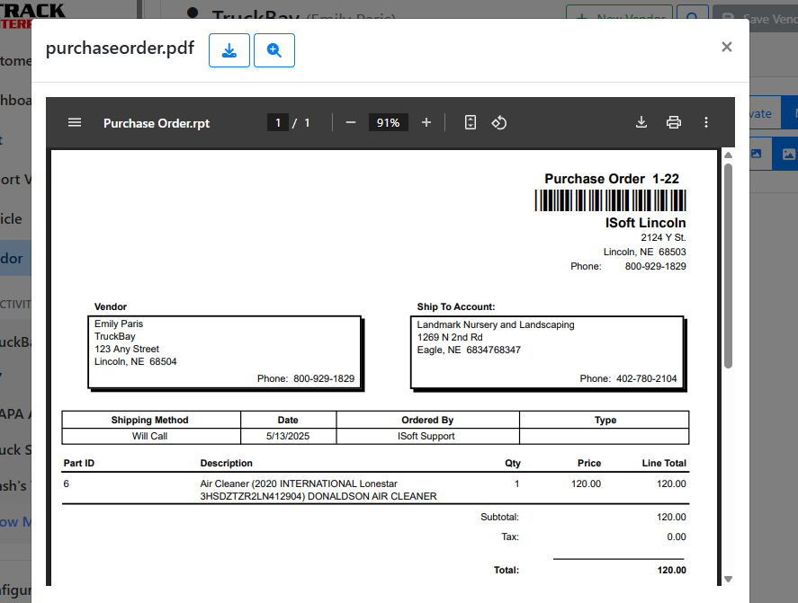Screen dimensions: 798x603
Task: Zoom in using the plus icon
Action: (x=426, y=122)
